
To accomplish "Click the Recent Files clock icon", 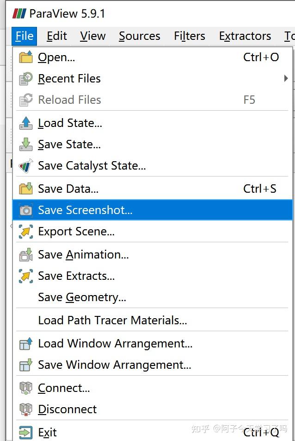I will click(26, 79).
